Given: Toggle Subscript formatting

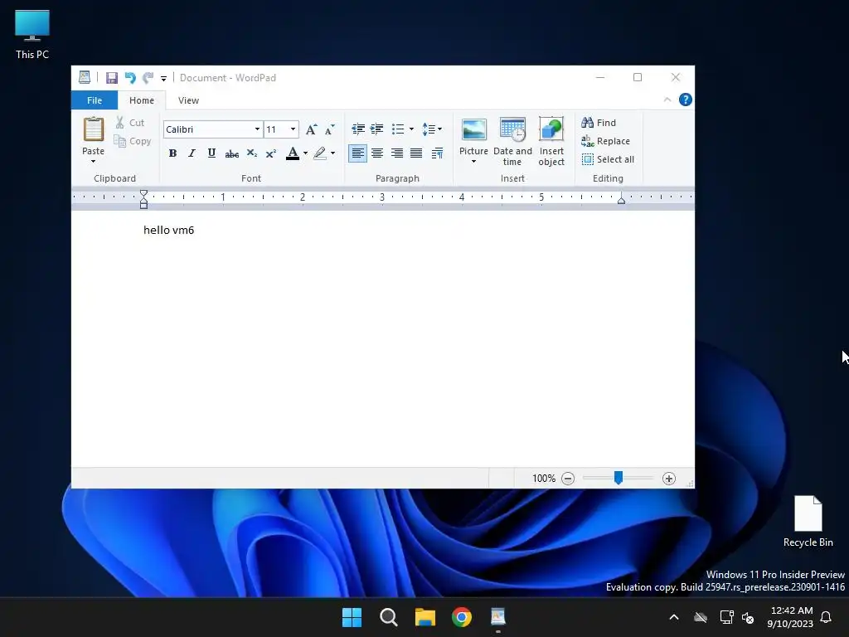Looking at the screenshot, I should pyautogui.click(x=252, y=153).
